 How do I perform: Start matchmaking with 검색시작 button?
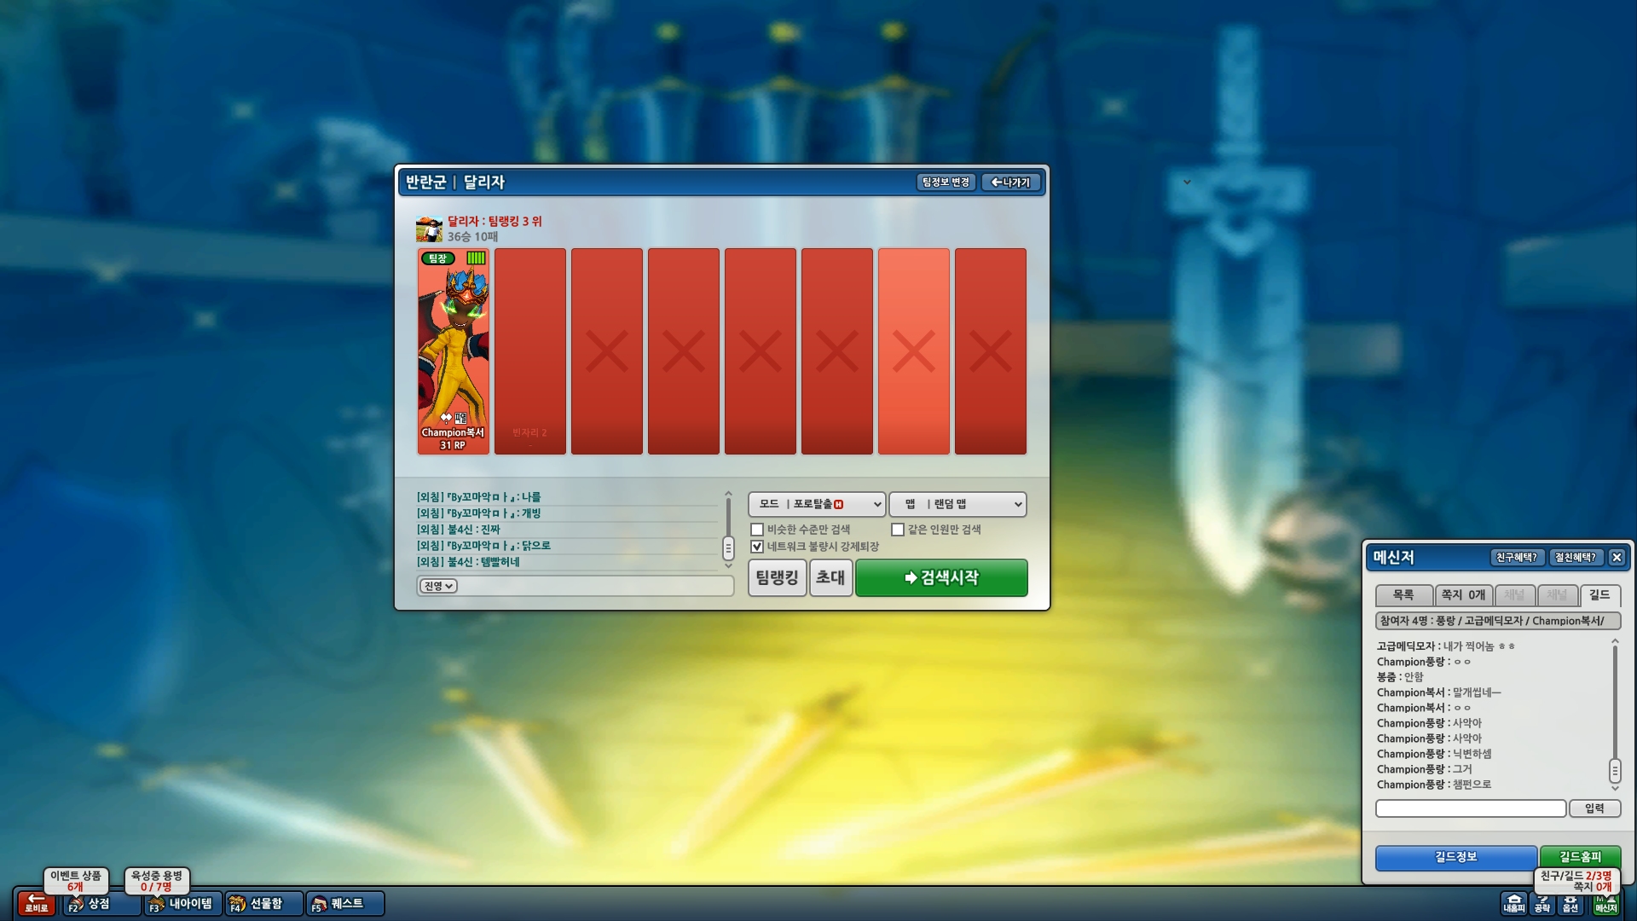941,578
